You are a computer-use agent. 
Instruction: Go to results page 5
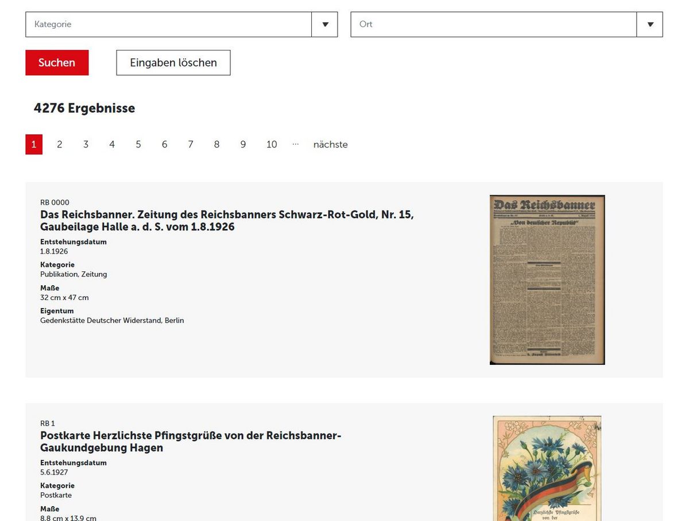138,145
